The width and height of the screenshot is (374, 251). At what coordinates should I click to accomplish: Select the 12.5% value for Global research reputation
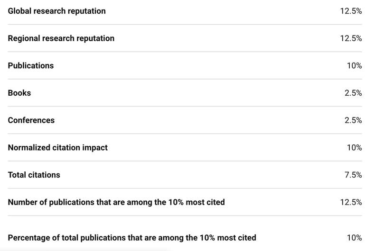point(351,11)
